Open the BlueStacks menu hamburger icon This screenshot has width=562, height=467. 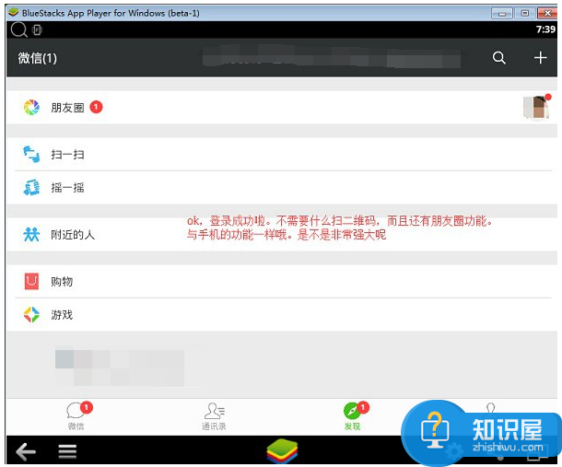(67, 451)
